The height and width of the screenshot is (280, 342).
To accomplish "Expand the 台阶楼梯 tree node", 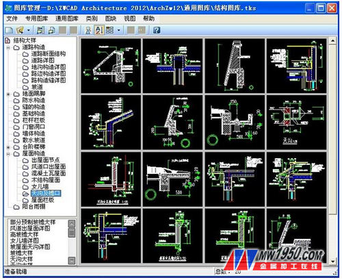I will 8,147.
